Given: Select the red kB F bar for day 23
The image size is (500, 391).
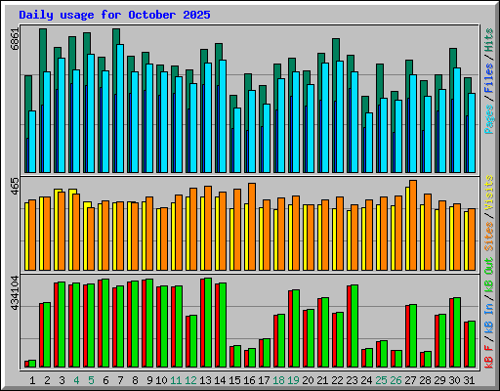Looking at the screenshot, I should (x=349, y=326).
